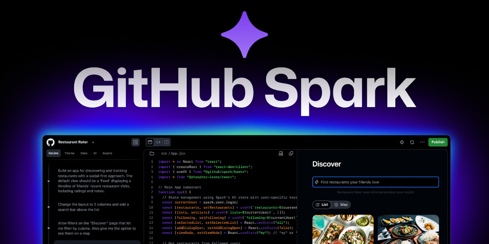The height and width of the screenshot is (244, 489).
Task: Open the Theme tab
Action: (69, 153)
